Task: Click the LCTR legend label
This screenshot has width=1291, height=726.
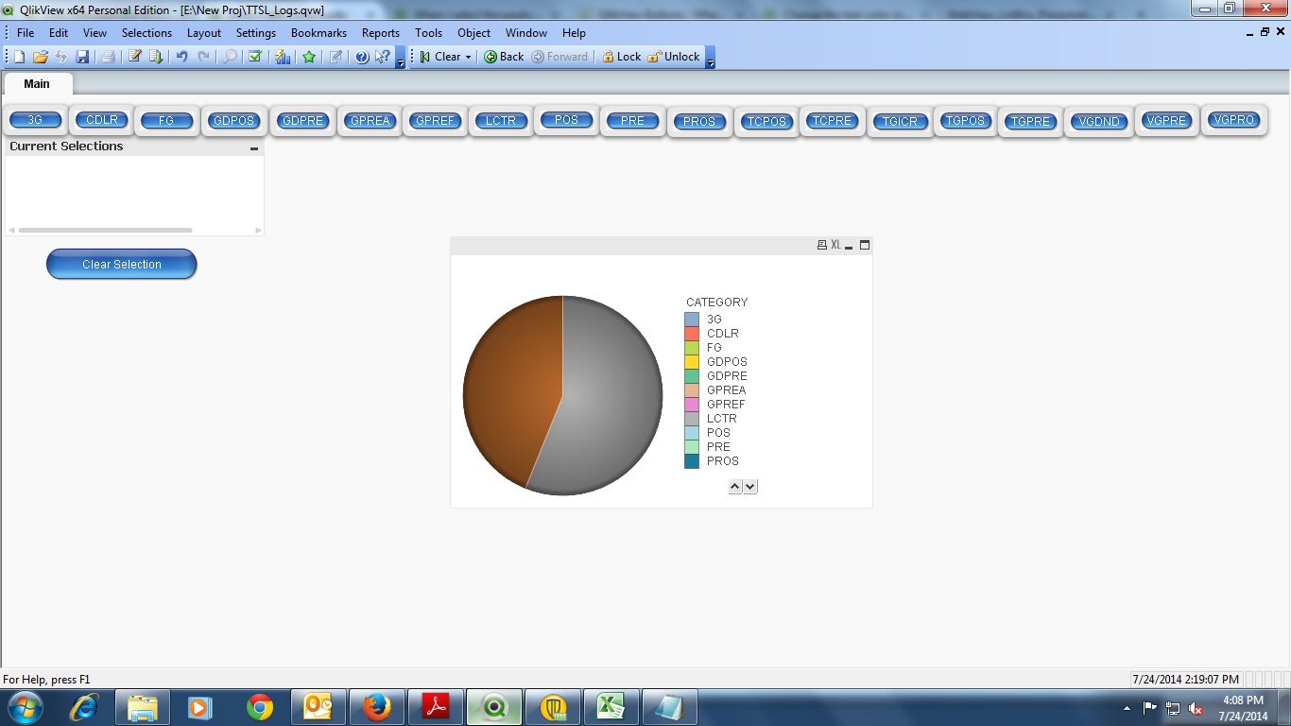Action: click(x=722, y=419)
